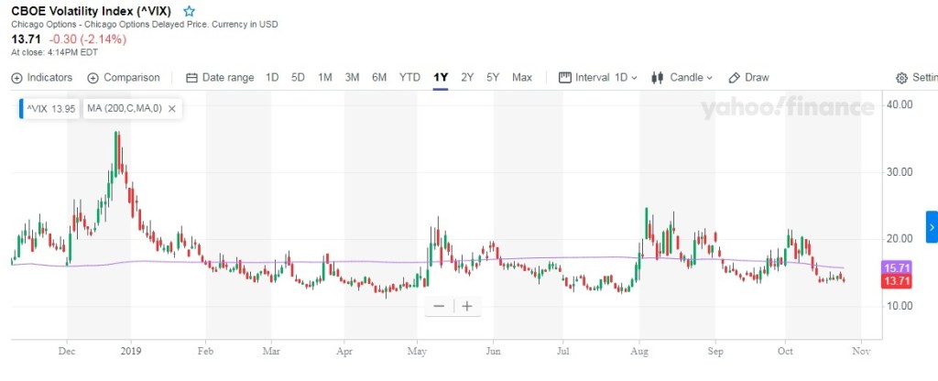The image size is (938, 381).
Task: Select the 3M time range
Action: click(352, 78)
